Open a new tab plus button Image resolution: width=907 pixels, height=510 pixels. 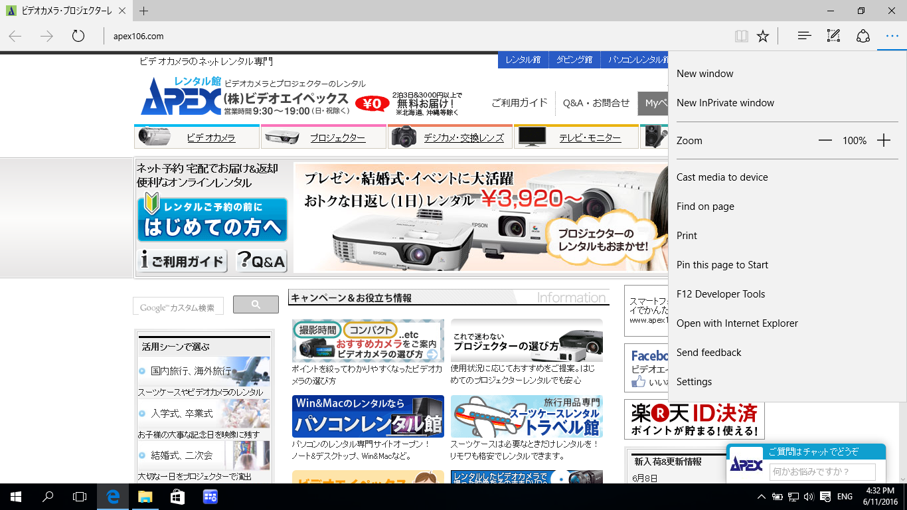pos(144,11)
